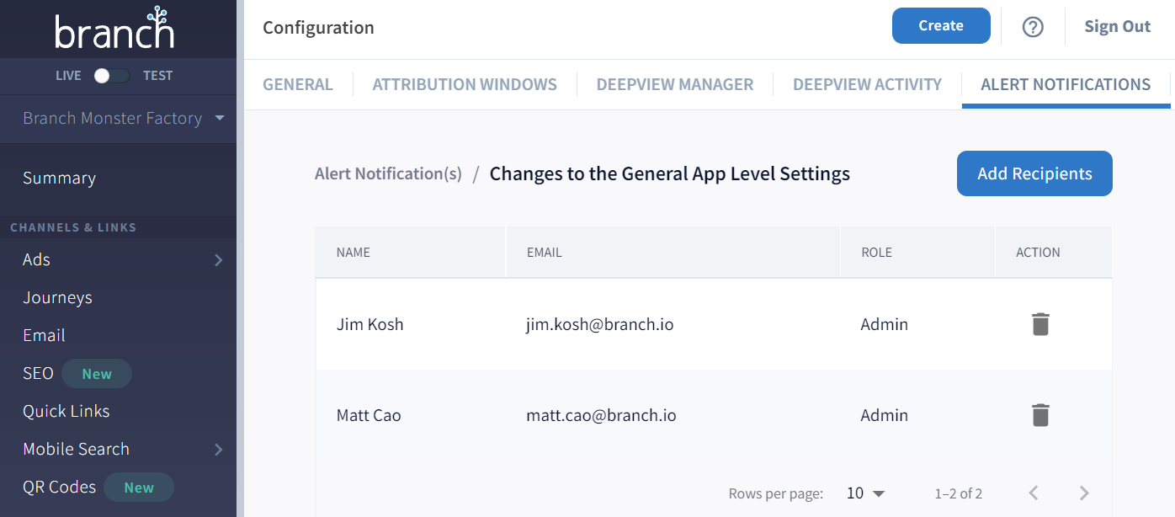This screenshot has width=1175, height=517.
Task: Toggle the Live/Test environment switch
Action: [x=112, y=76]
